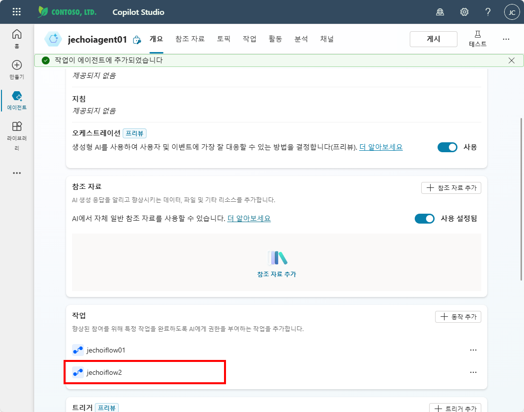Open the Test (테스트) flask panel
This screenshot has width=524, height=412.
tap(477, 39)
